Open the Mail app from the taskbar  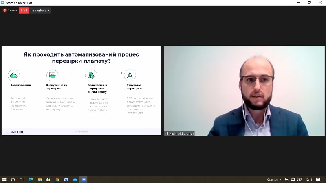75,179
